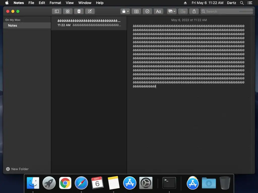The width and height of the screenshot is (258, 193).
Task: Open Finder from the Dock
Action: (33, 183)
